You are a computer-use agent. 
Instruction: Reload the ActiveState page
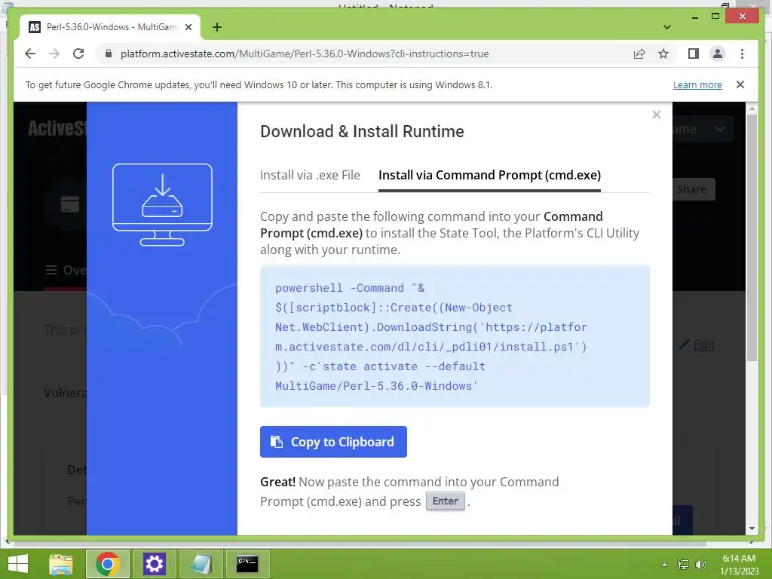78,54
